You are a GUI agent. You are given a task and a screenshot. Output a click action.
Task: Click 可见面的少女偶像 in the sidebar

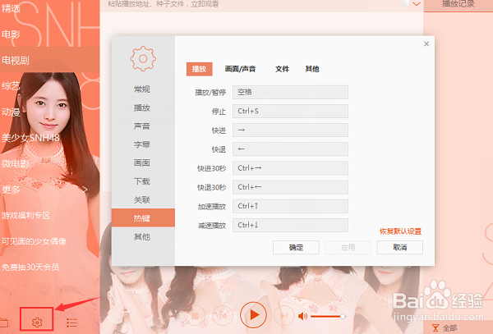[x=34, y=241]
